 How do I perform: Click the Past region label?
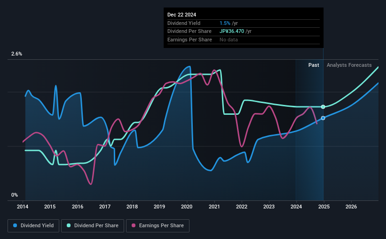coord(314,65)
